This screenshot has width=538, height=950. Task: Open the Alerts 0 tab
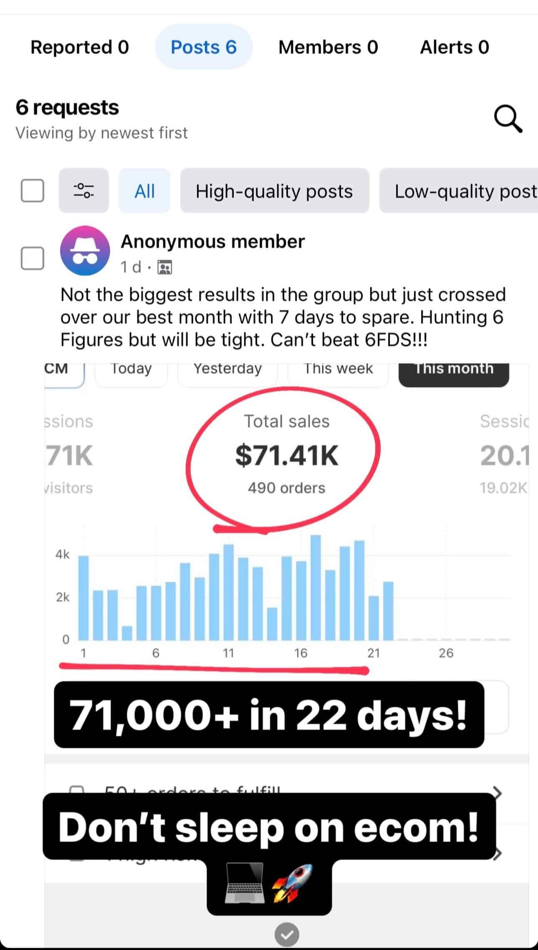[454, 47]
